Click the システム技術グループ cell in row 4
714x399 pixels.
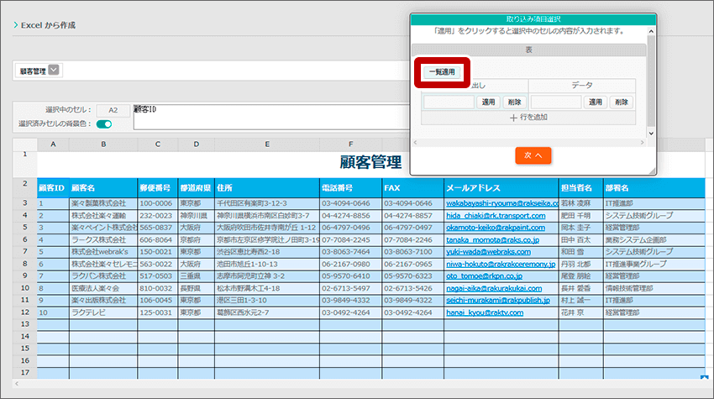coord(654,215)
